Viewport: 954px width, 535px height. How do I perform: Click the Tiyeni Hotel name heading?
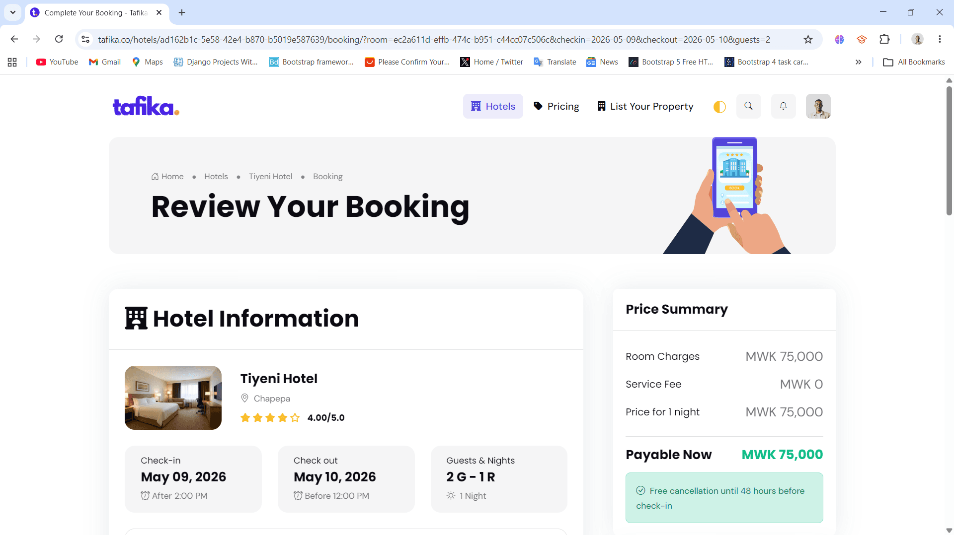click(x=279, y=379)
